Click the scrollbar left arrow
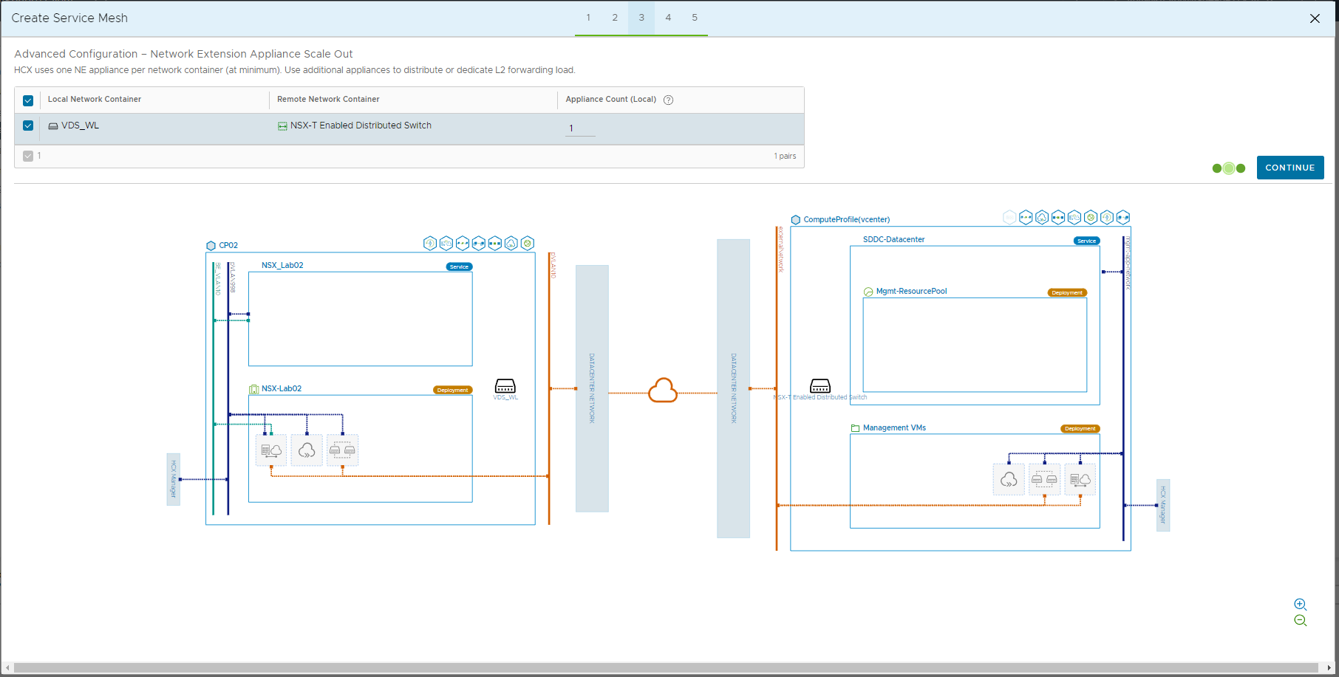Screen dimensions: 1339x677 [x=7, y=668]
